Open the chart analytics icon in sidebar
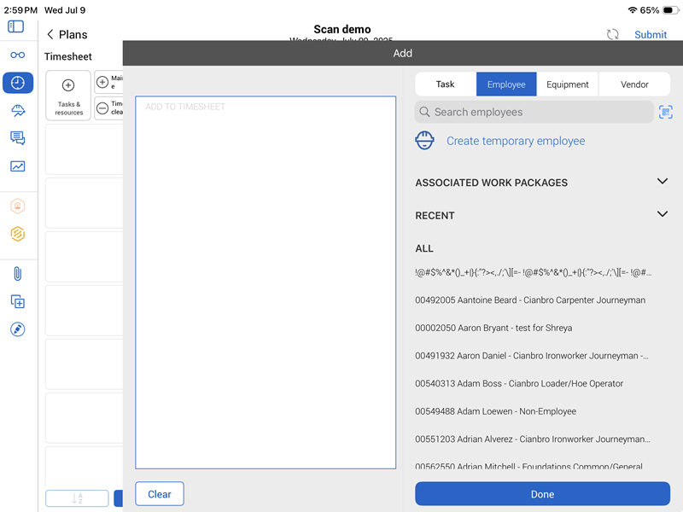The height and width of the screenshot is (512, 683). [17, 166]
